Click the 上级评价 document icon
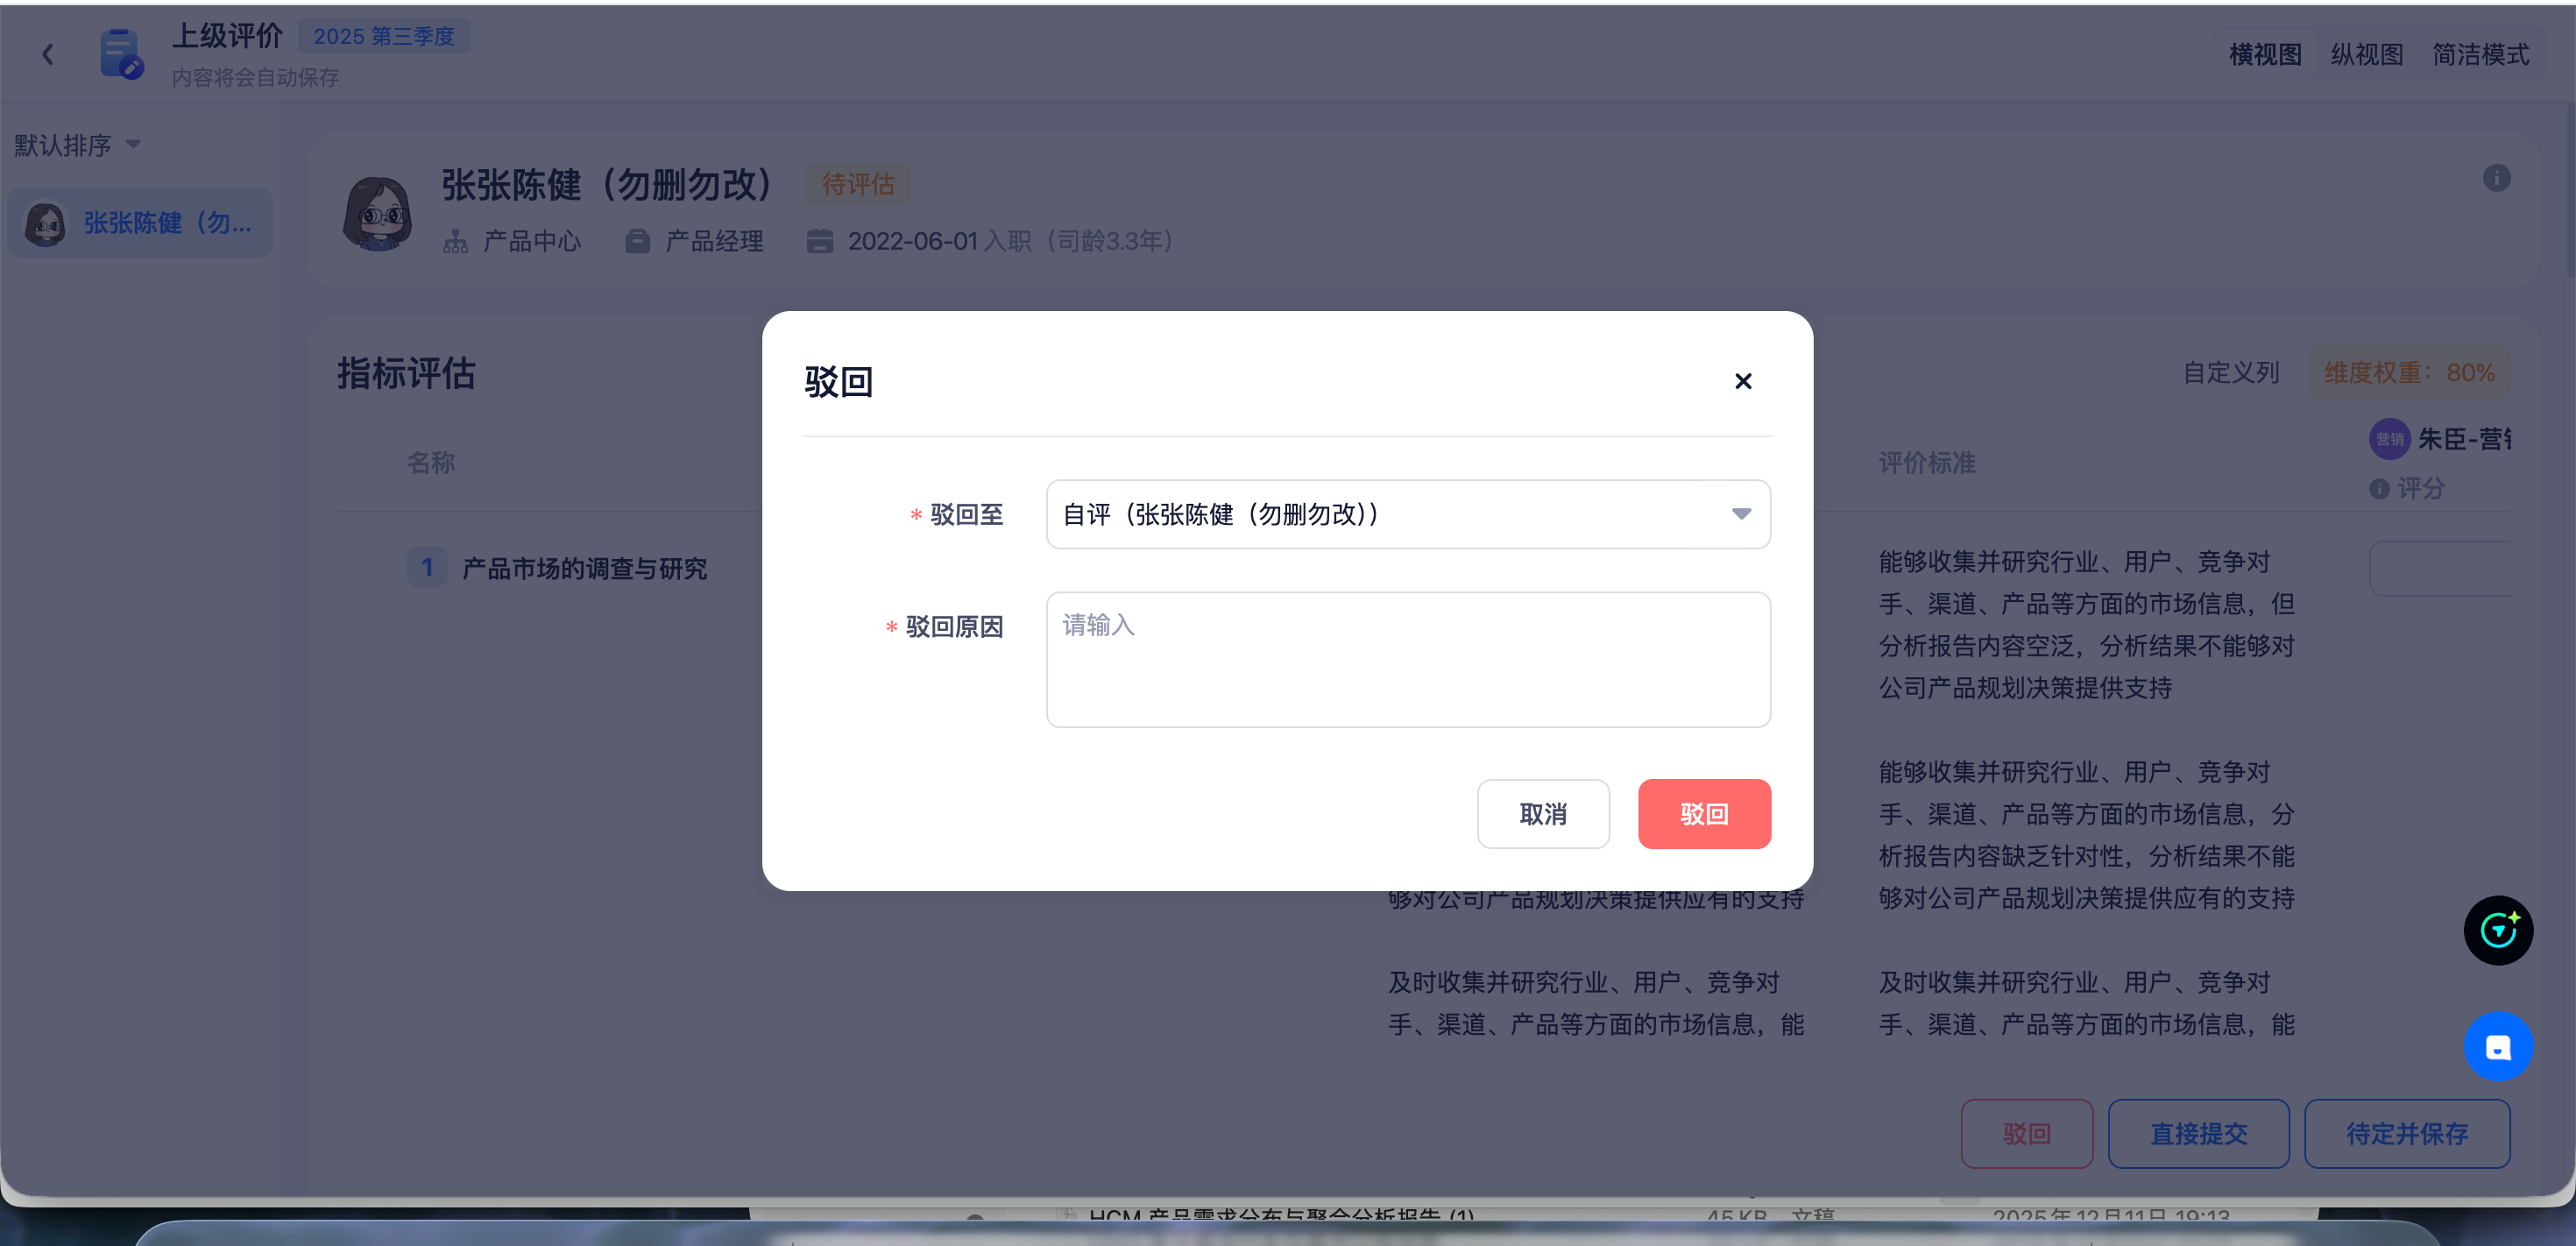This screenshot has width=2576, height=1246. tap(121, 54)
